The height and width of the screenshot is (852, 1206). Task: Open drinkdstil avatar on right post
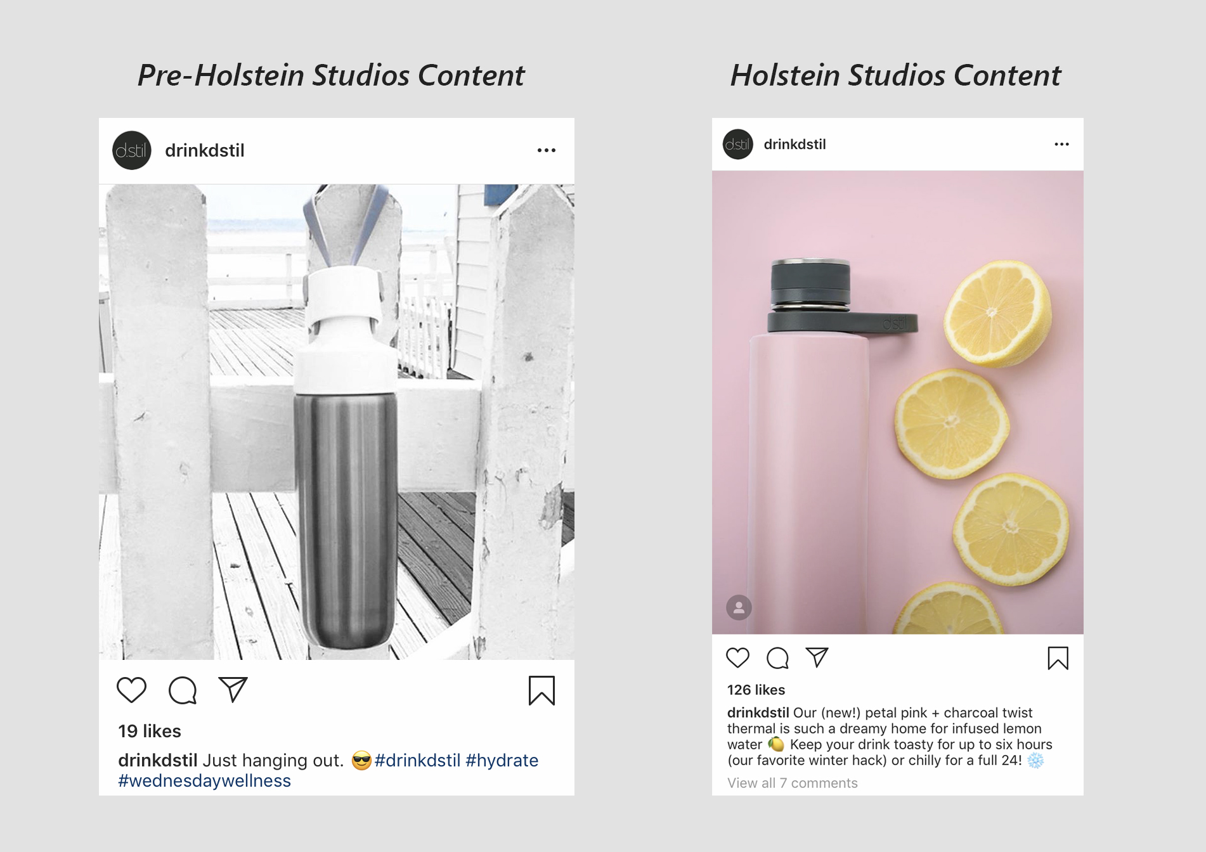(x=737, y=144)
